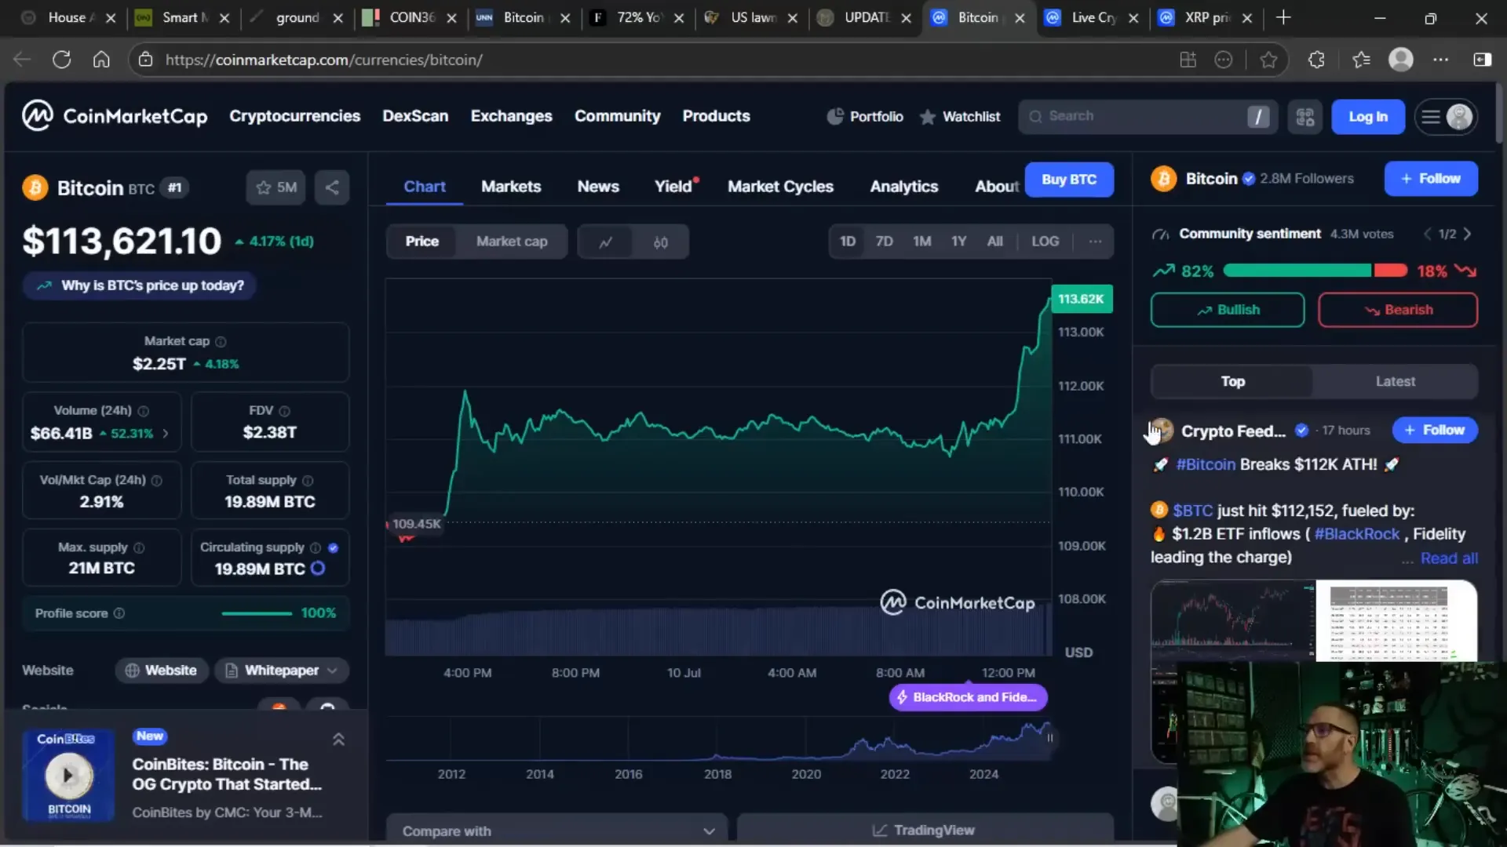Play the CoinBites Bitcoin video

tap(68, 775)
